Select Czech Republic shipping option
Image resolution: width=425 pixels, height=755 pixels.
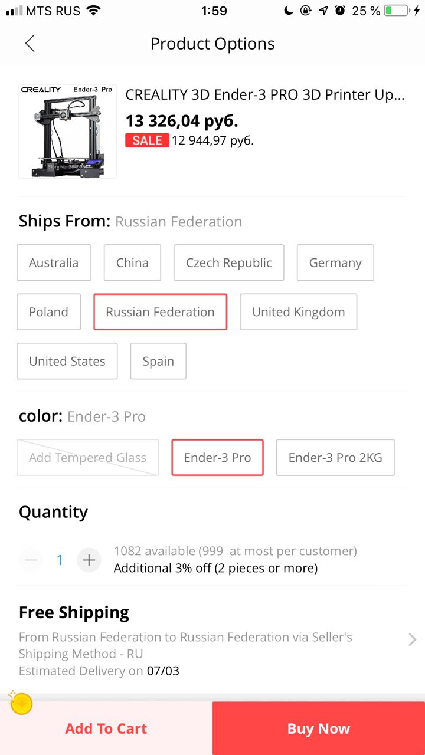pyautogui.click(x=229, y=262)
